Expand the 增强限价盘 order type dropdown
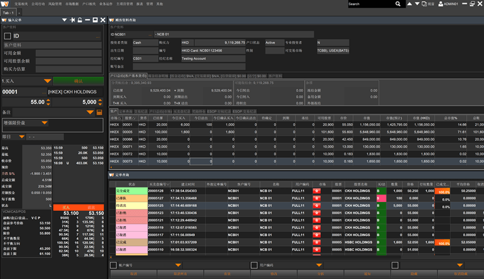The image size is (484, 279). click(44, 122)
